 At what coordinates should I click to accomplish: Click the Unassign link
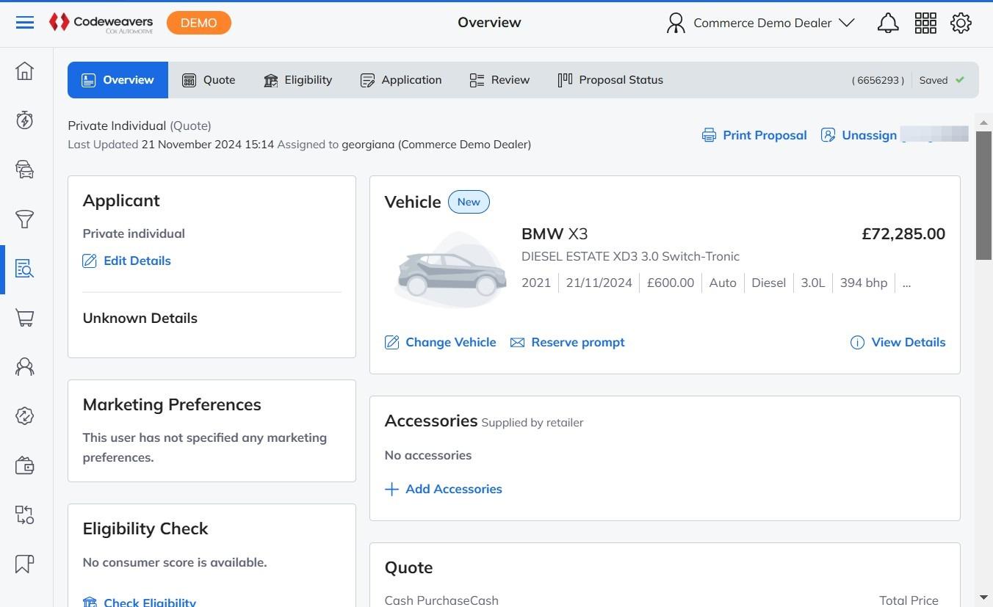[x=869, y=135]
